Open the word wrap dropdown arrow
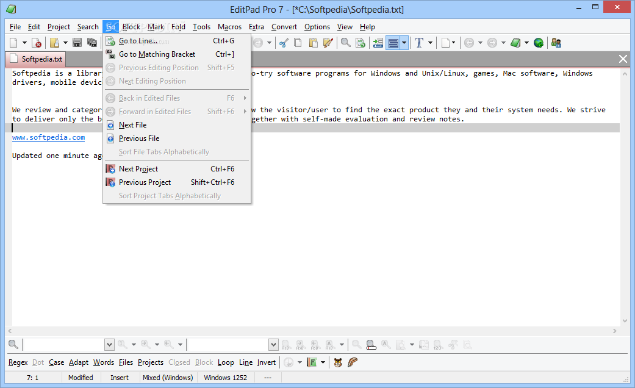The width and height of the screenshot is (635, 388). tap(404, 43)
